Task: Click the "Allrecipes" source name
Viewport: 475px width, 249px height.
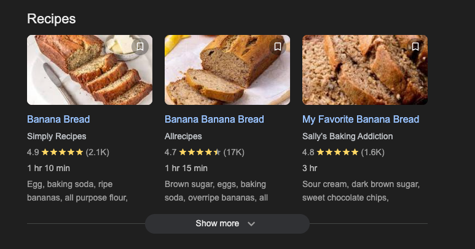Action: pyautogui.click(x=183, y=136)
